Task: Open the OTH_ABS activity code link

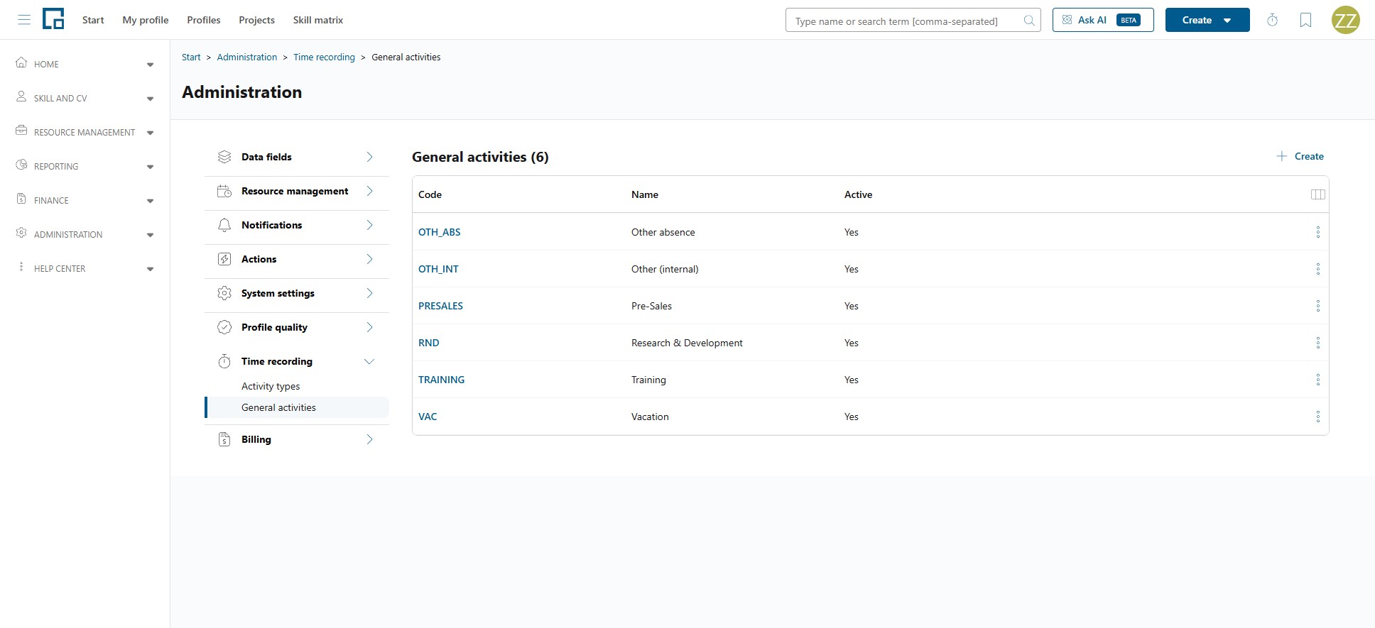Action: pos(439,232)
